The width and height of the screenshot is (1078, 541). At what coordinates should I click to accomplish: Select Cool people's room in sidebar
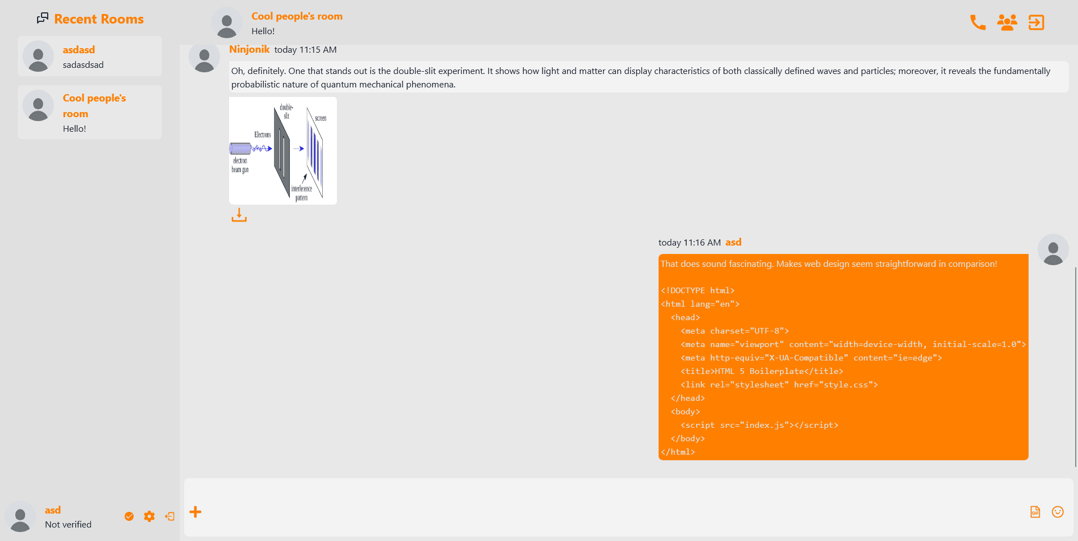[x=90, y=112]
